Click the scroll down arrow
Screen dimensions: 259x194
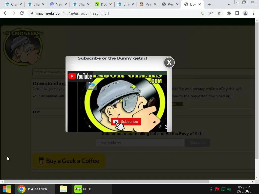pos(257,178)
